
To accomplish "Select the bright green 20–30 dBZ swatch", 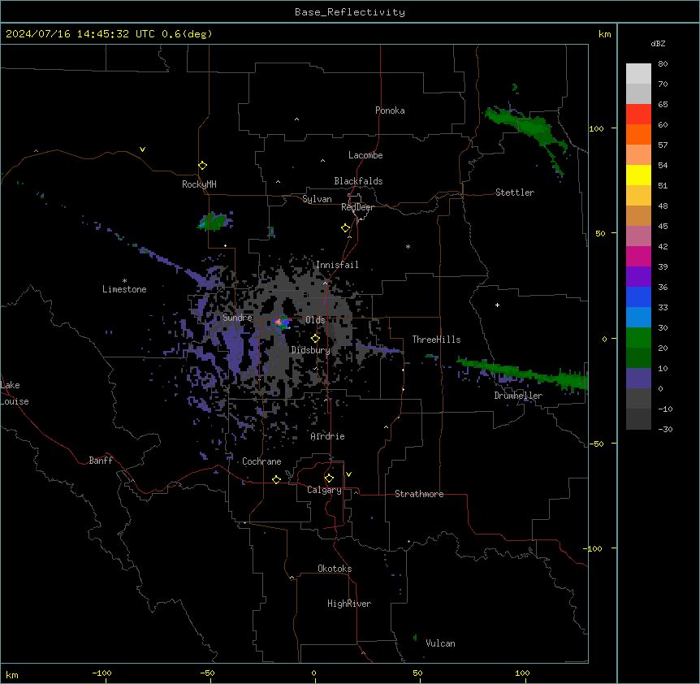I will [x=638, y=338].
